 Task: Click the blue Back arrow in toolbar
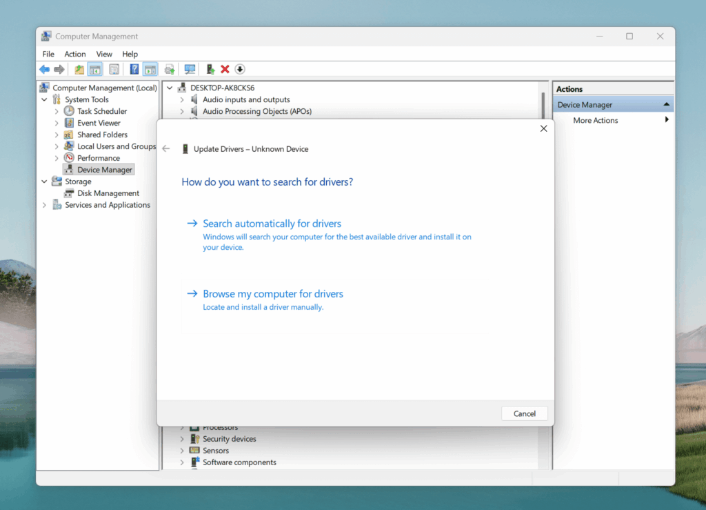(44, 69)
